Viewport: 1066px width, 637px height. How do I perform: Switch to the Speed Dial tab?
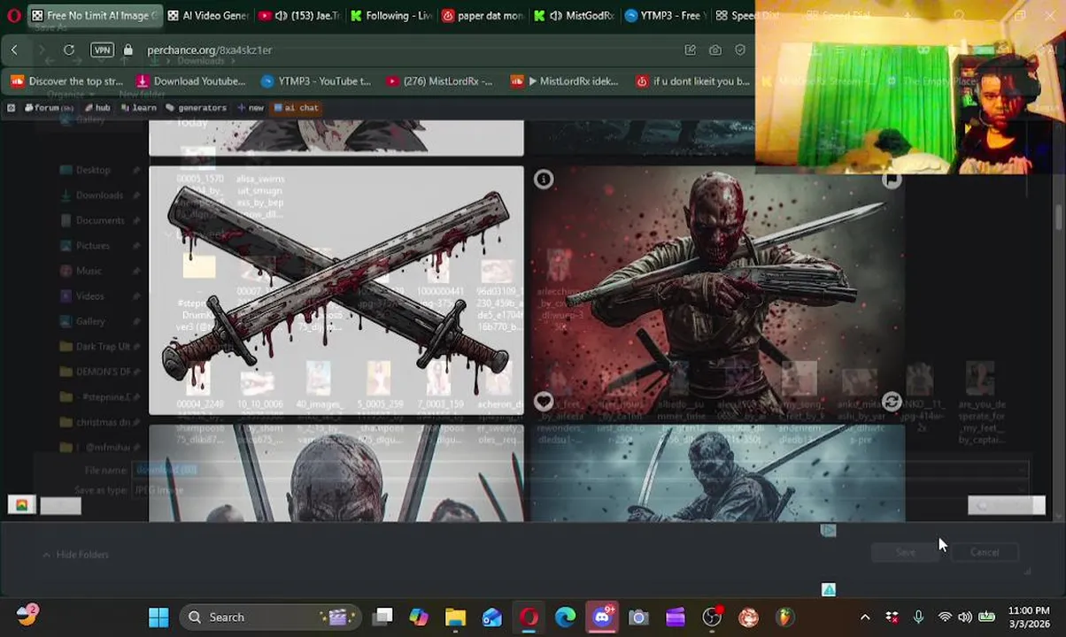click(748, 16)
